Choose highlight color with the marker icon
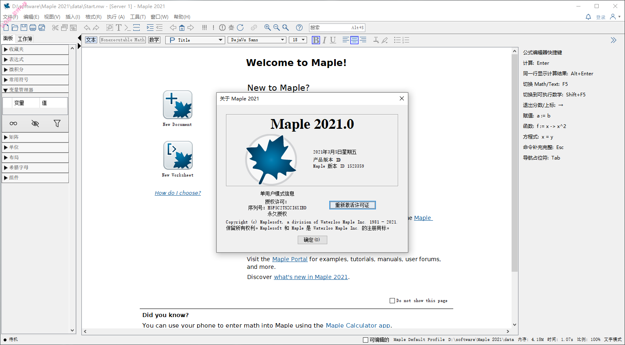The image size is (625, 345). (385, 40)
